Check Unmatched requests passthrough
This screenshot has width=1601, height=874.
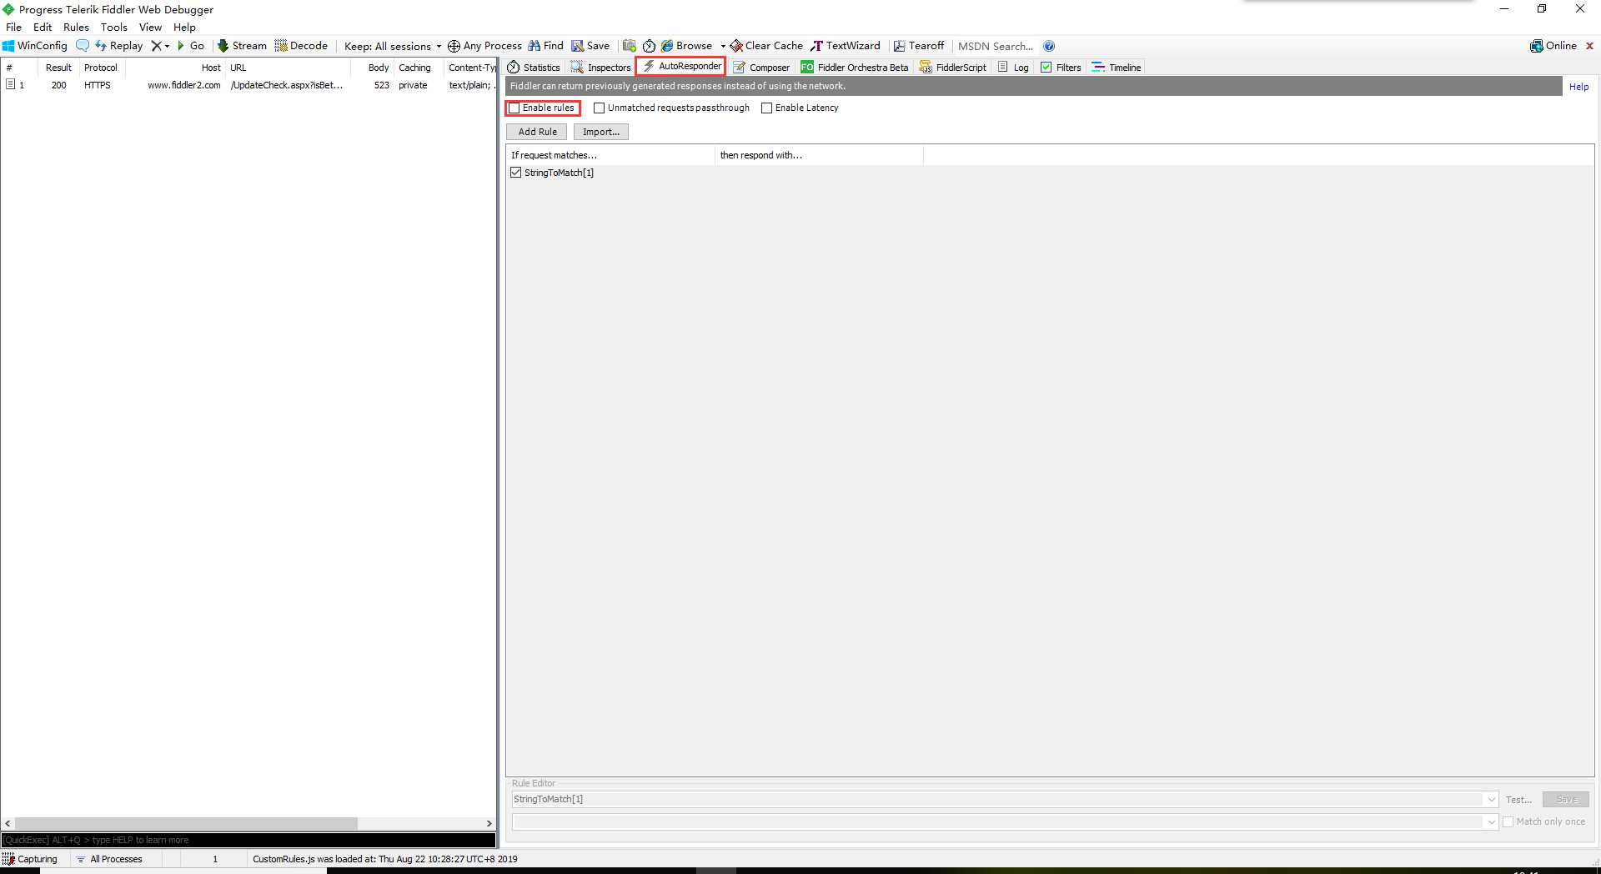[x=599, y=108]
